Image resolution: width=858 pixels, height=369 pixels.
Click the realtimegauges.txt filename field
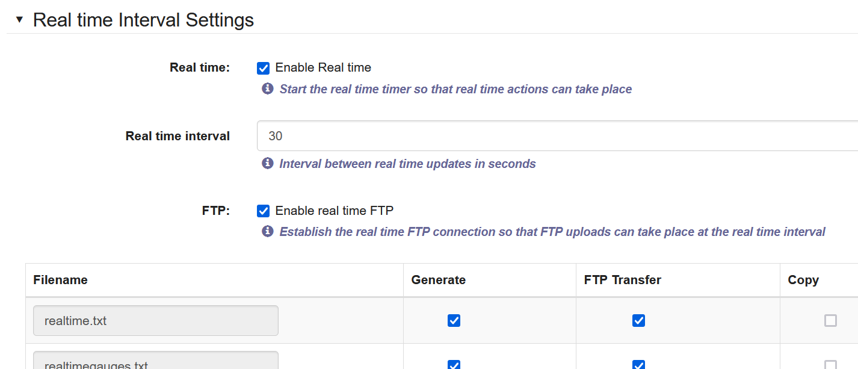click(x=155, y=362)
